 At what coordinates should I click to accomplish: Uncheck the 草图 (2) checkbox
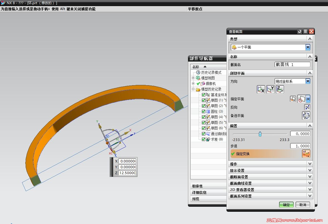coord(203,106)
